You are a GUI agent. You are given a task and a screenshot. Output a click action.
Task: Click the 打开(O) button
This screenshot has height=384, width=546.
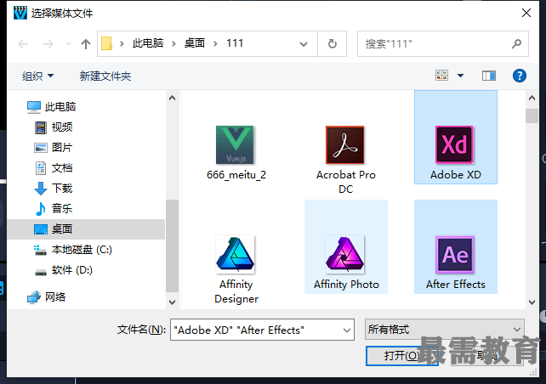click(x=401, y=355)
